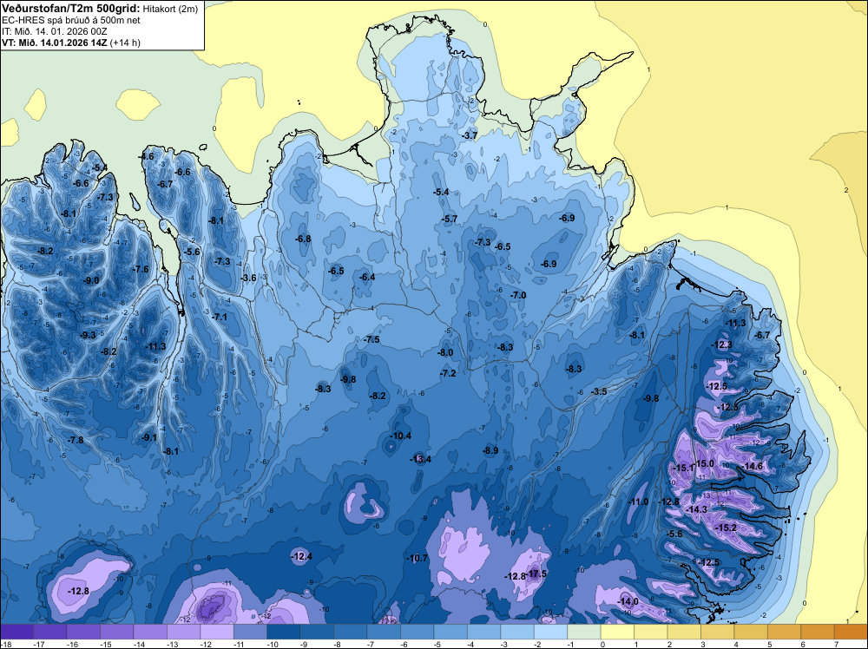Select the -11.0 temperature label
This screenshot has width=868, height=649.
tap(638, 501)
